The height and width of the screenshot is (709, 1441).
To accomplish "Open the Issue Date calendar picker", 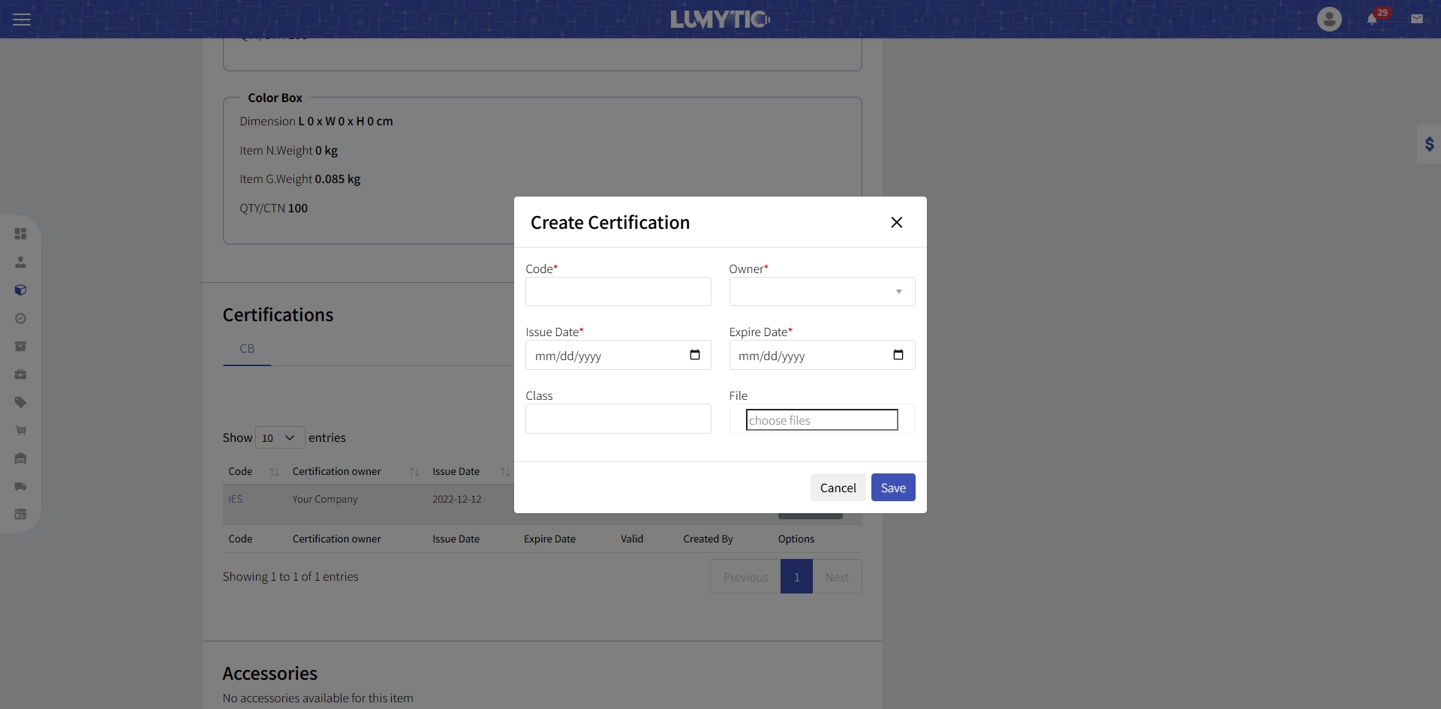I will click(x=695, y=355).
